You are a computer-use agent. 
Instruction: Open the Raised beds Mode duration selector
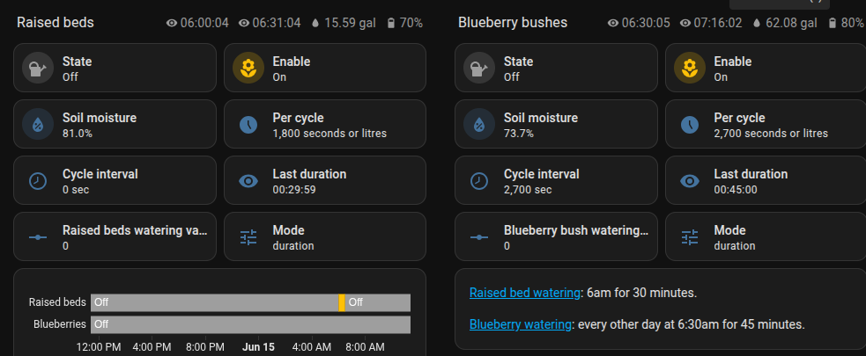(325, 237)
